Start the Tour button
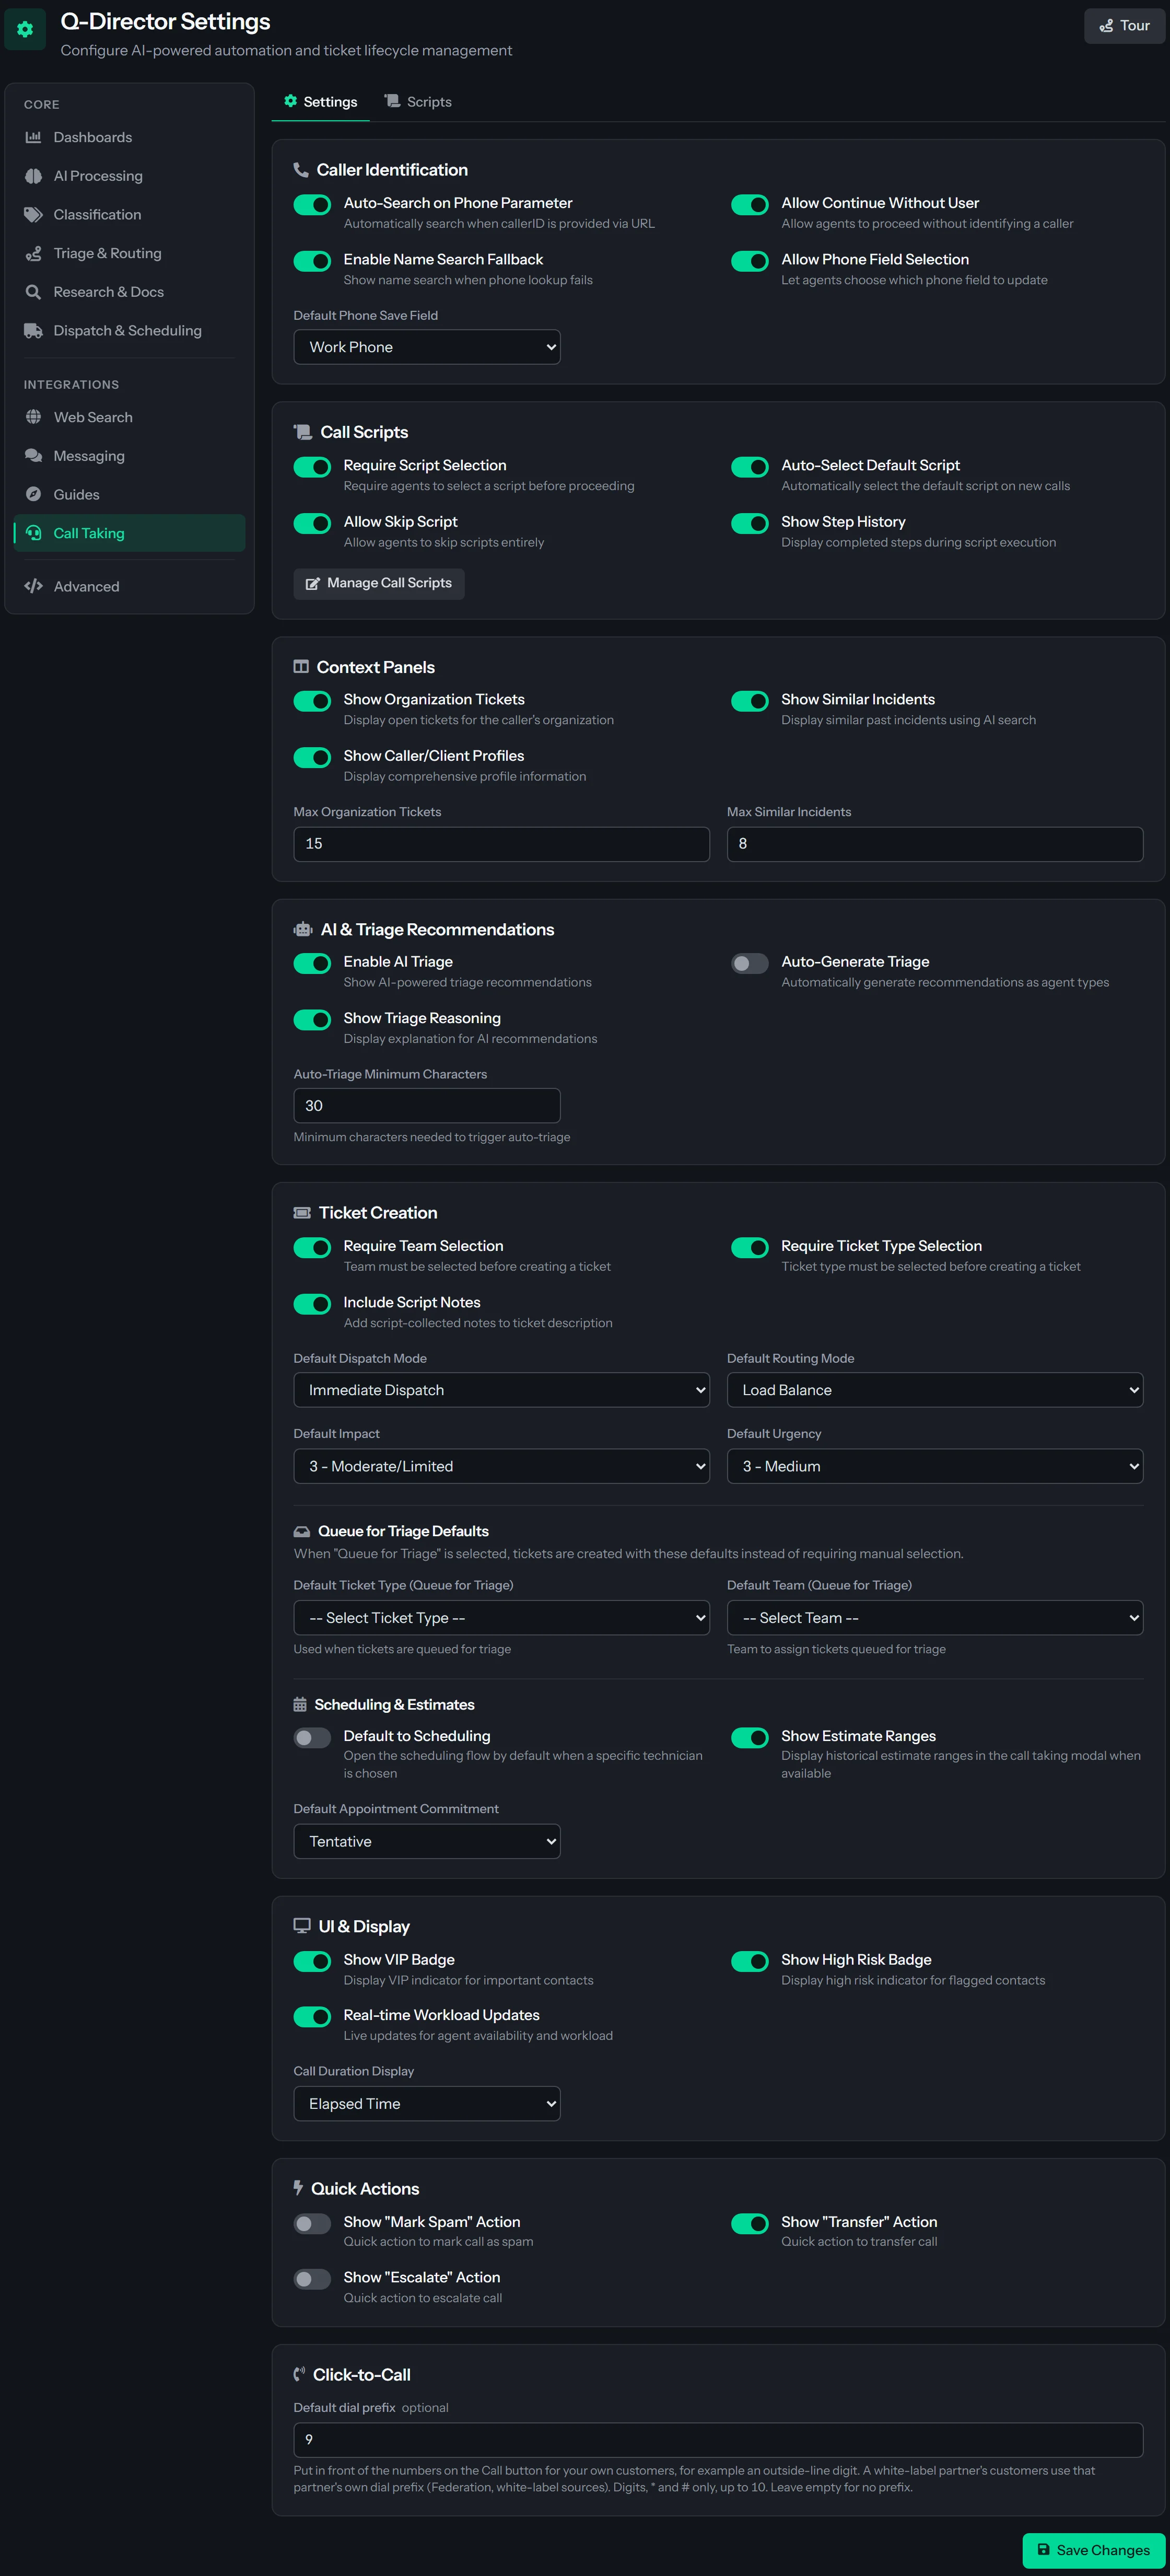1170x2576 pixels. (x=1124, y=26)
